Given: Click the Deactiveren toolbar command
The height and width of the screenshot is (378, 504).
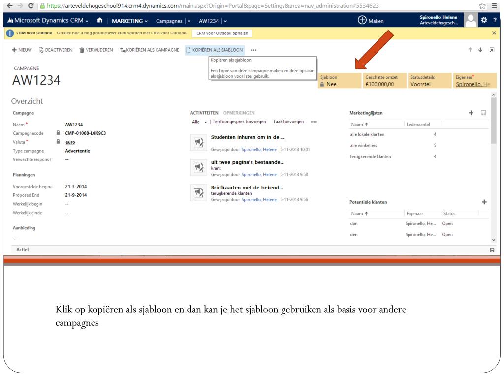Looking at the screenshot, I should pyautogui.click(x=55, y=50).
